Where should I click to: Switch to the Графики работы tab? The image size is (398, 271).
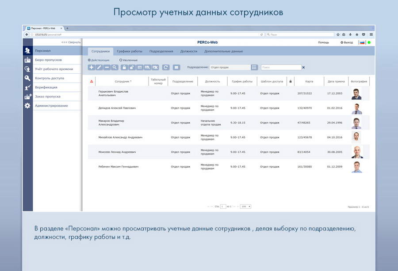(x=130, y=51)
